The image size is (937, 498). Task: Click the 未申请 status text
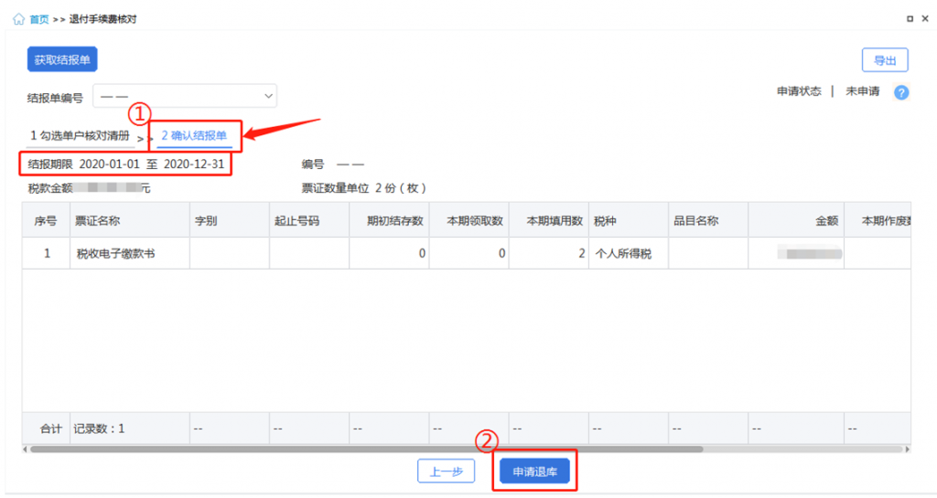862,91
